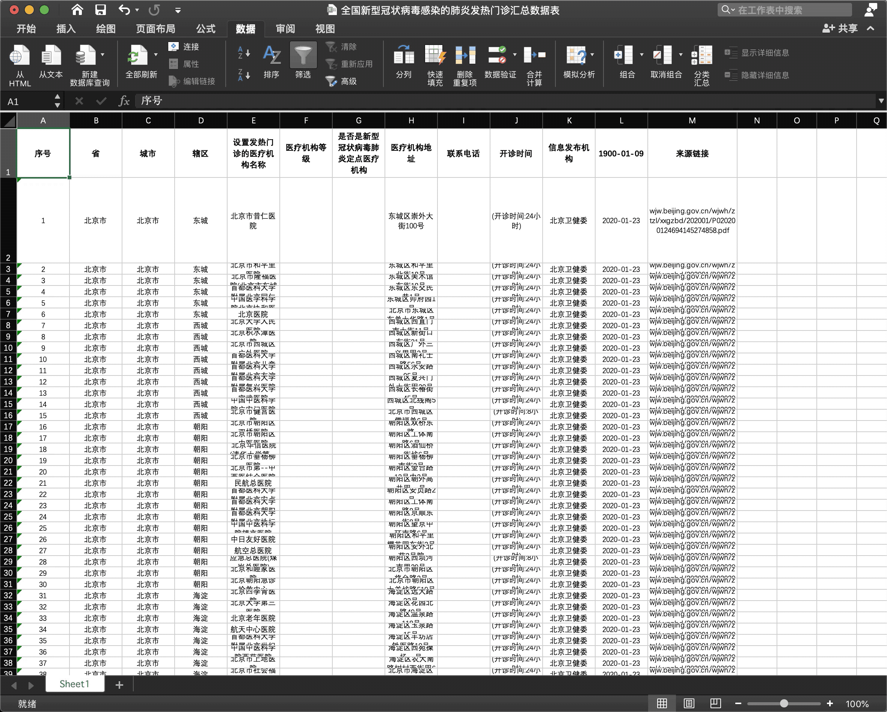This screenshot has width=887, height=712.
Task: Click Remove Duplicates (删除重复项) icon
Action: click(465, 56)
